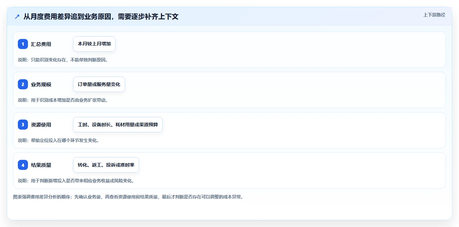The height and width of the screenshot is (227, 459).
Task: Click the arrow icon beside the title
Action: tap(17, 17)
